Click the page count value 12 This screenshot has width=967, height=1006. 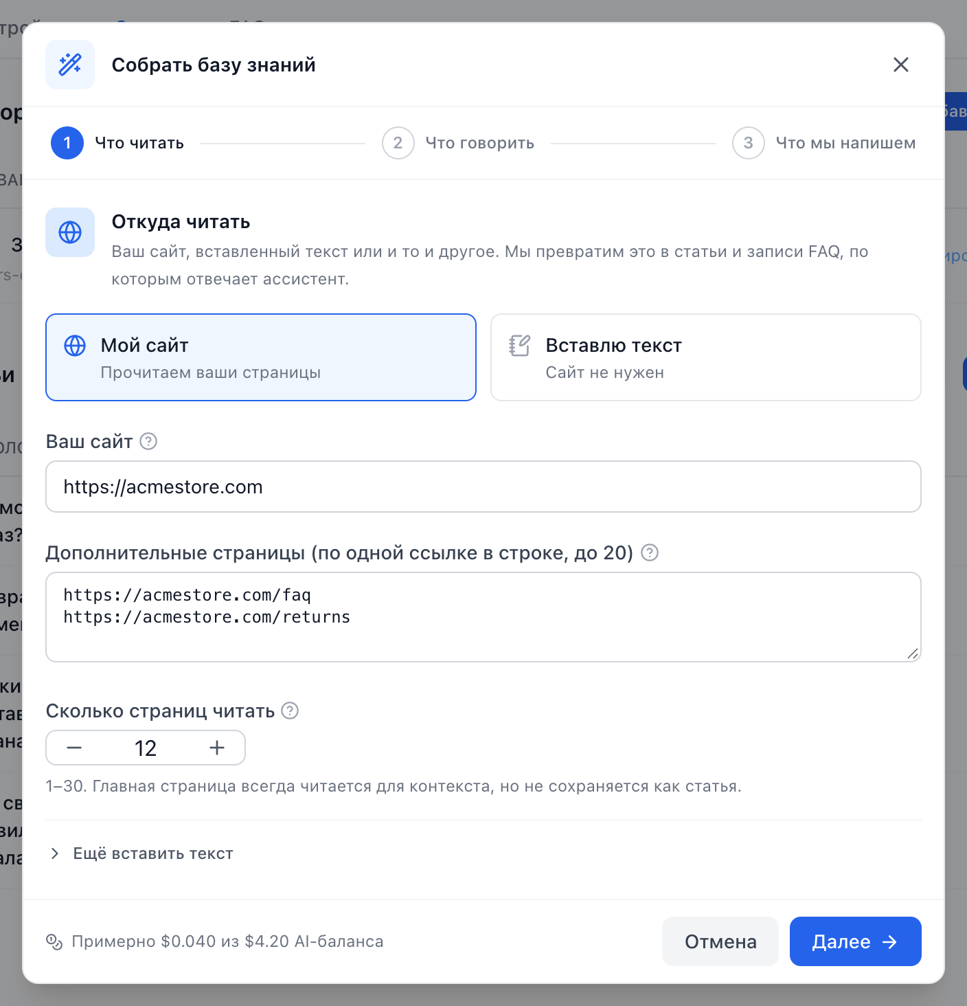coord(146,748)
